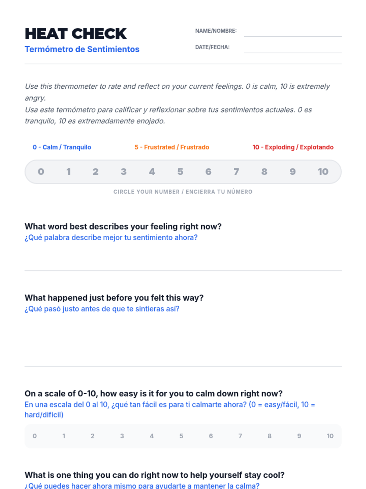
Task: Select 0 on the calm-down scale
Action: coord(35,436)
